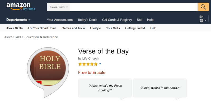Click the globe language icon
Screen dimensions: 211x104
(x=201, y=20)
